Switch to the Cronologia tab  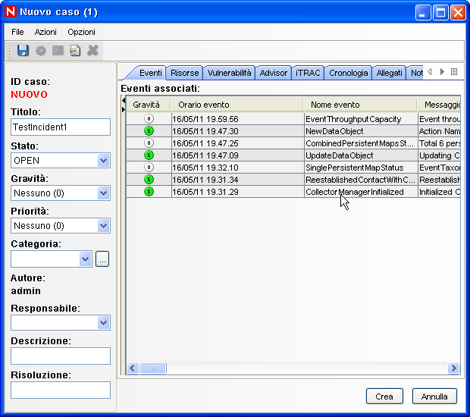point(348,73)
